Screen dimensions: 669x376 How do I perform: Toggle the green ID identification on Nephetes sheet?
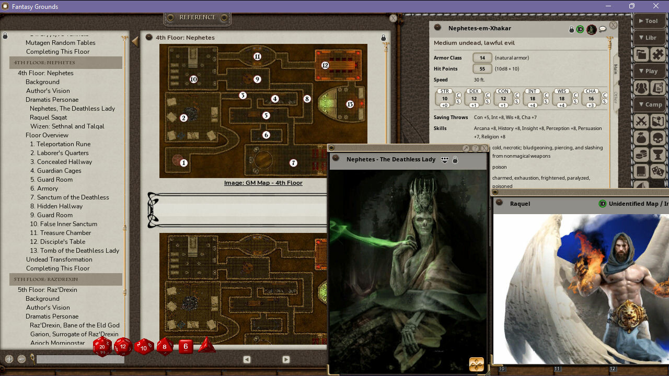point(579,29)
